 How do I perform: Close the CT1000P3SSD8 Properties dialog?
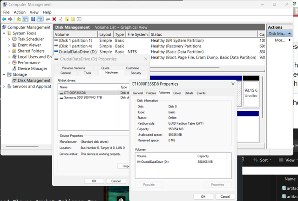pos(233,84)
